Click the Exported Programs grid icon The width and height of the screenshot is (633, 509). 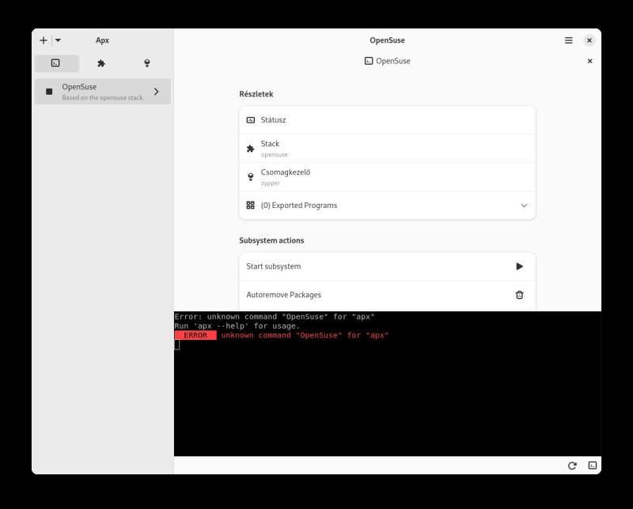(251, 205)
